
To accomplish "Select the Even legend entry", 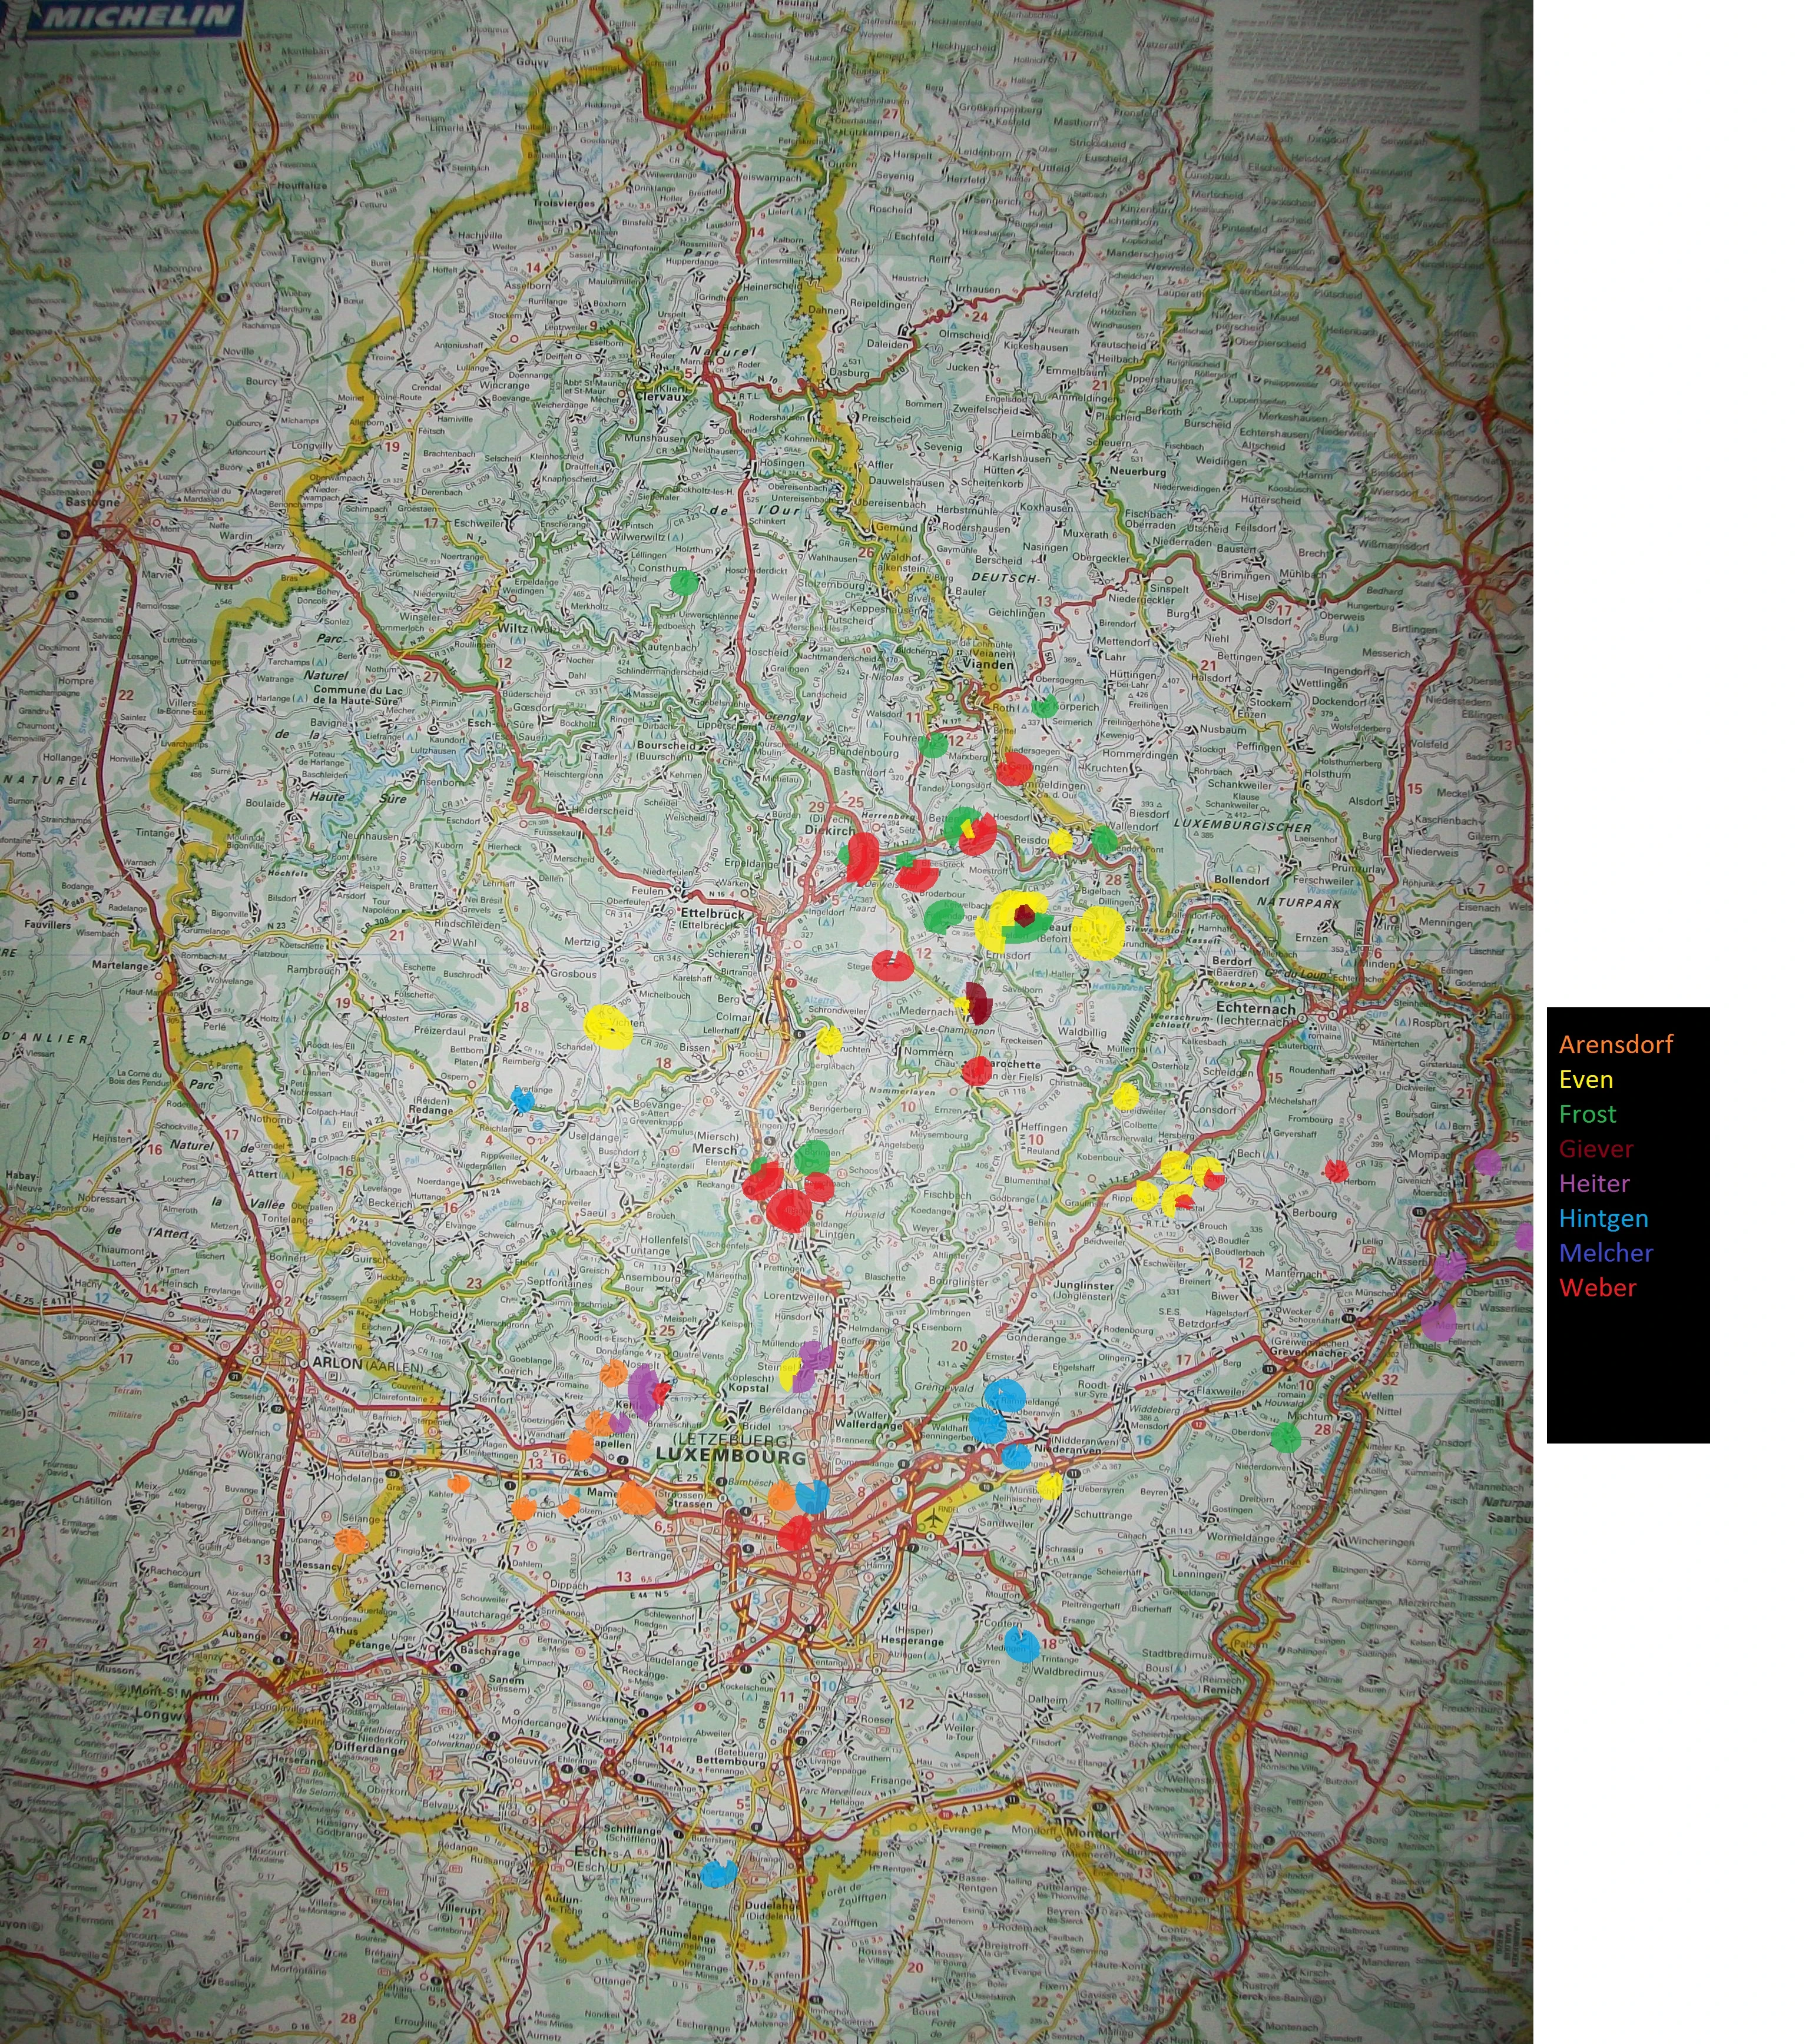I will 1586,1079.
